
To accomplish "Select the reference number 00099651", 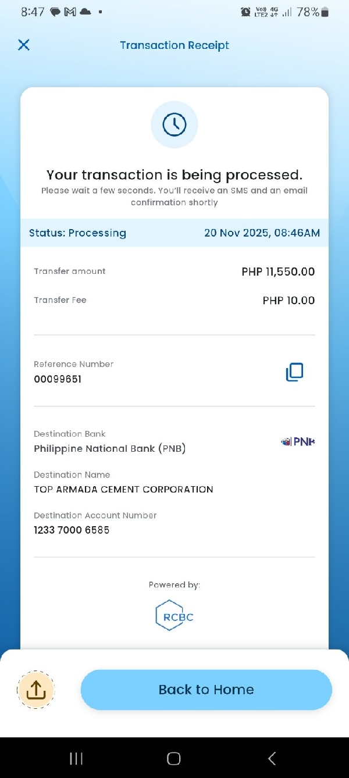I will (58, 379).
